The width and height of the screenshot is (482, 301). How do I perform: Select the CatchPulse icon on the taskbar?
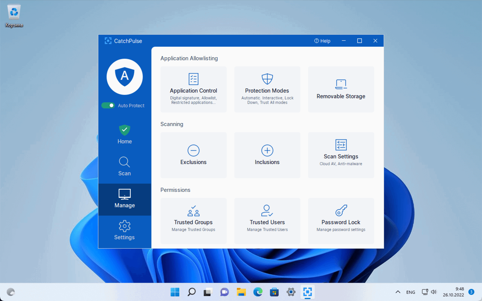tap(308, 292)
